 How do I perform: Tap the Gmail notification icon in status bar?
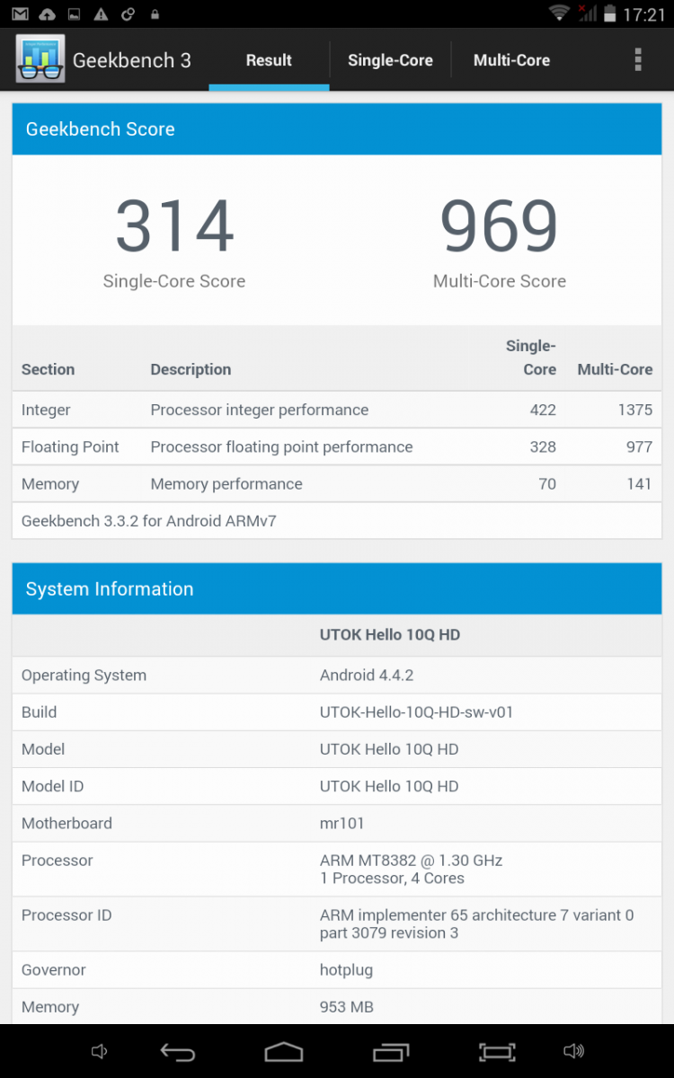point(20,14)
